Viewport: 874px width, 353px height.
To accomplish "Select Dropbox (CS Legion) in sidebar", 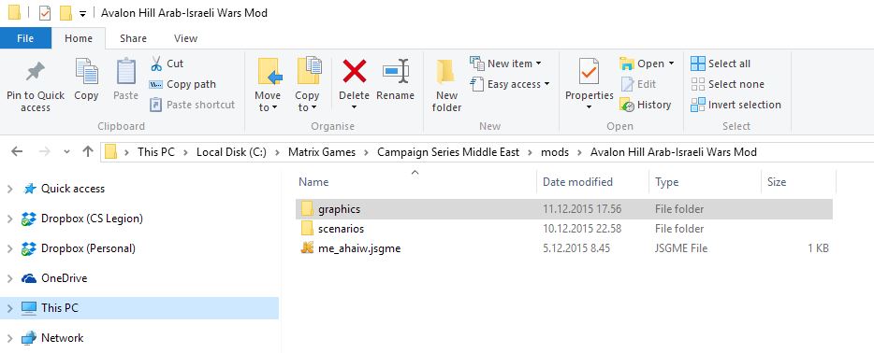I will 92,219.
